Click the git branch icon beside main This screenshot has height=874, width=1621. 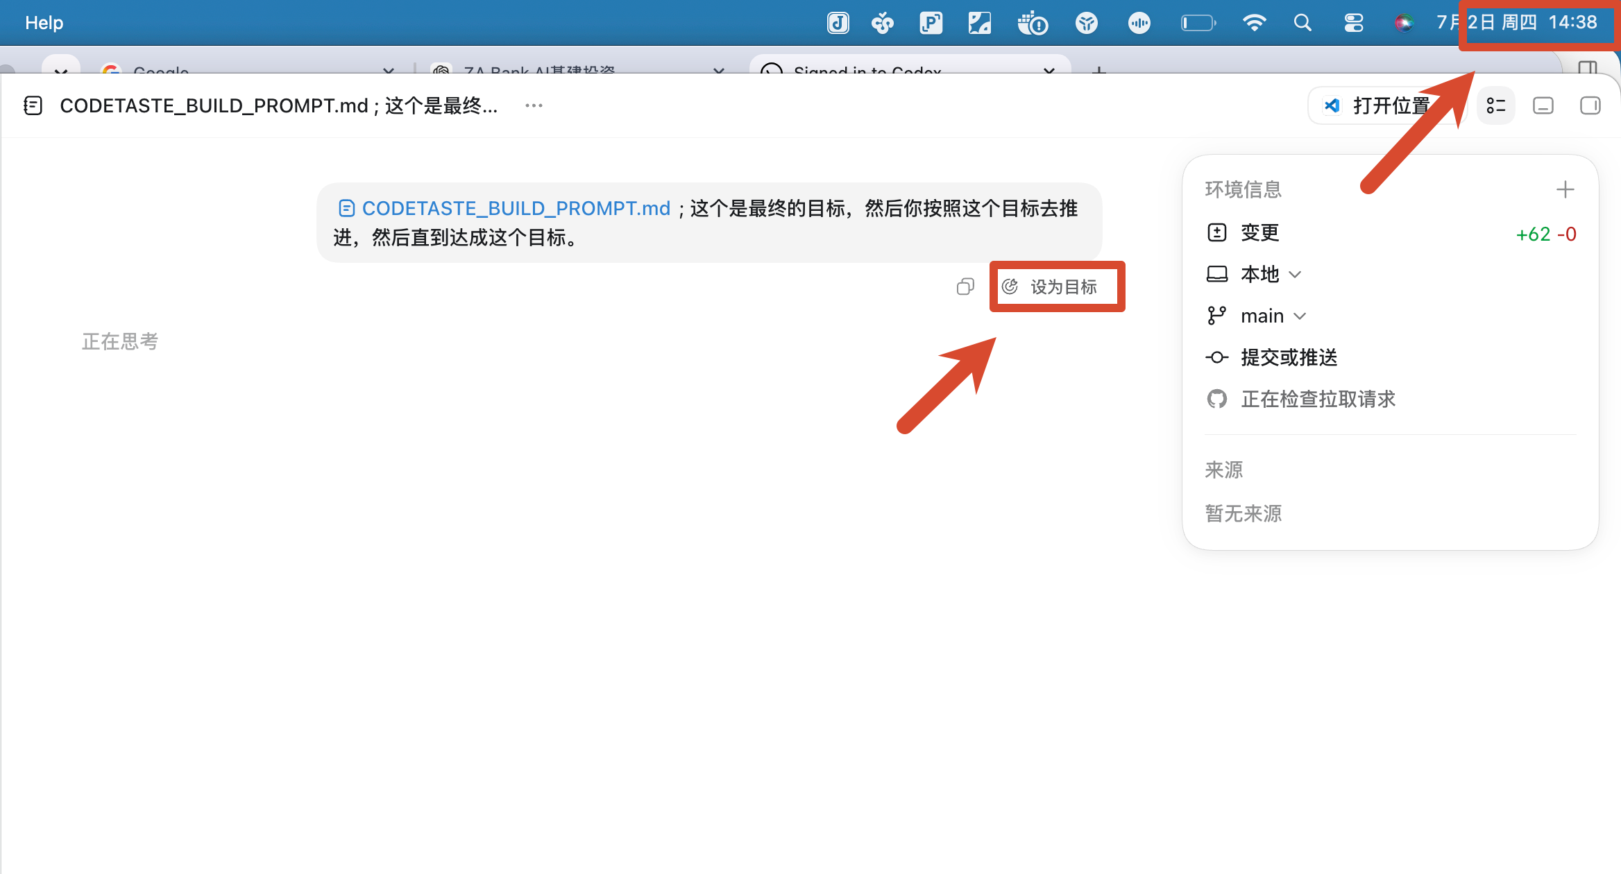(x=1216, y=316)
